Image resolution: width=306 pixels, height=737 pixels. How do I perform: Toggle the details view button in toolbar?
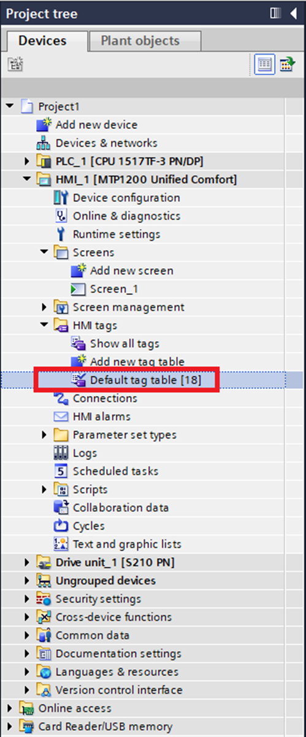tap(264, 64)
